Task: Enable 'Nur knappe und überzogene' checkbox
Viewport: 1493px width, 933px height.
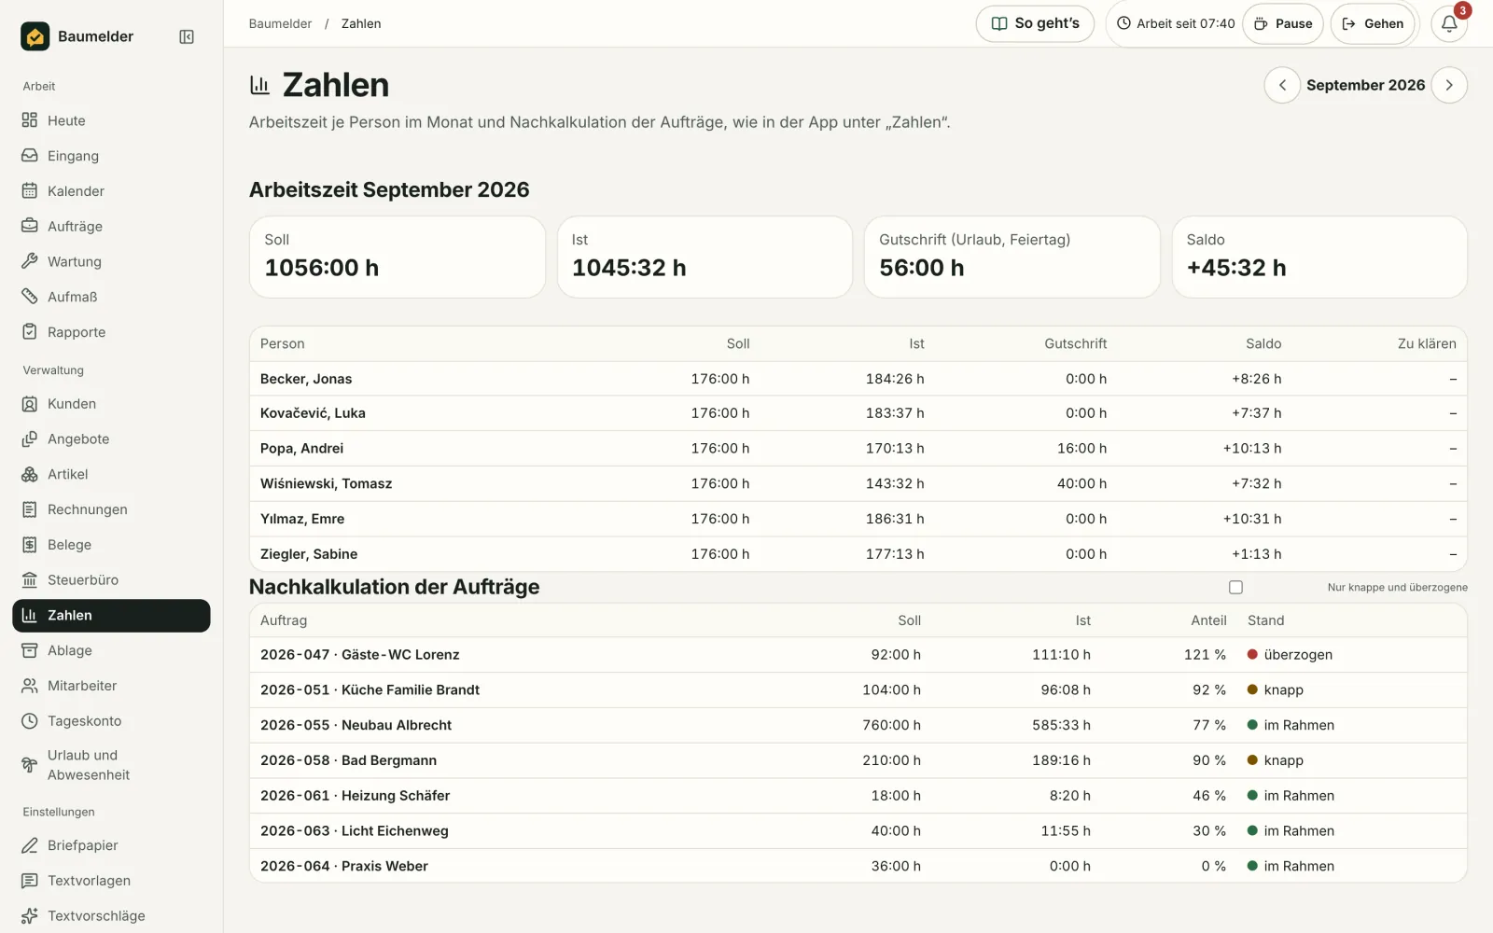Action: [1236, 588]
